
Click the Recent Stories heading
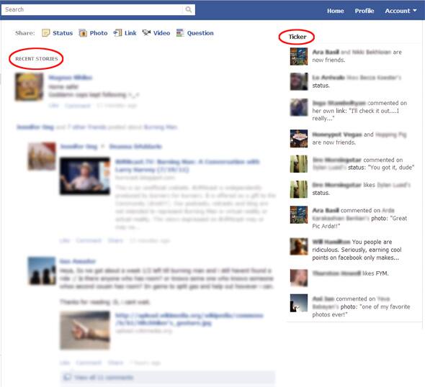37,59
